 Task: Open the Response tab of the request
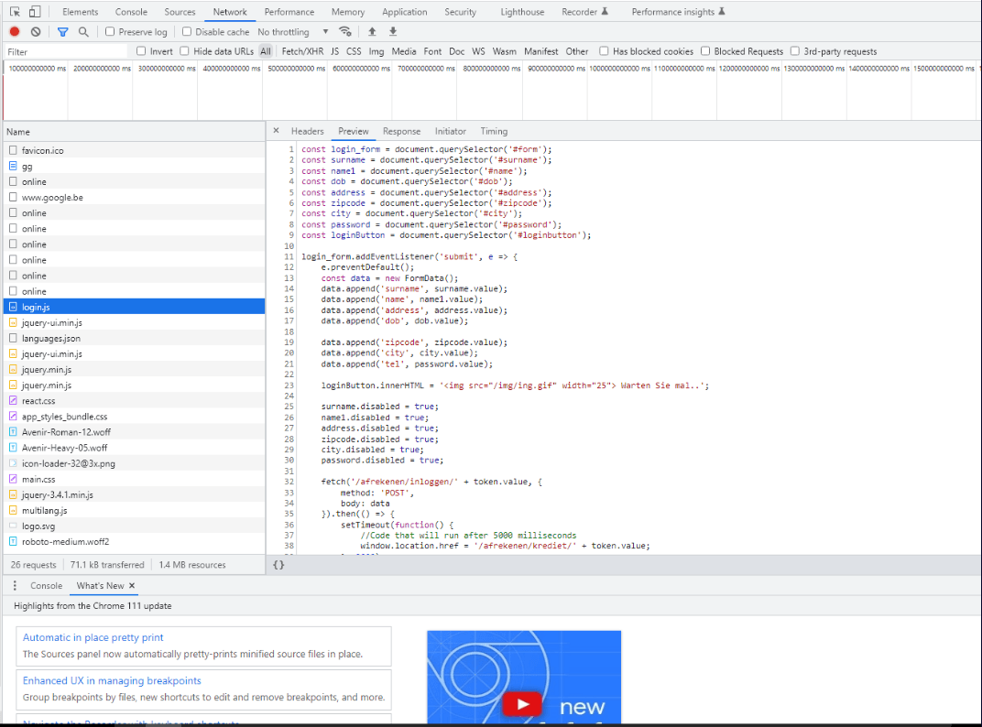coord(401,132)
